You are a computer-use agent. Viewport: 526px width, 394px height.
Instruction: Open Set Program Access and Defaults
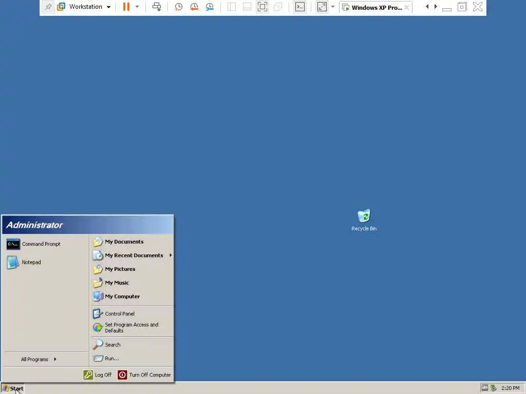[133, 328]
